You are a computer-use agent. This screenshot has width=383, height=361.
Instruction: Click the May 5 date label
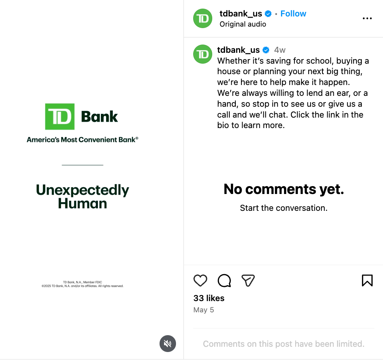[x=203, y=310]
